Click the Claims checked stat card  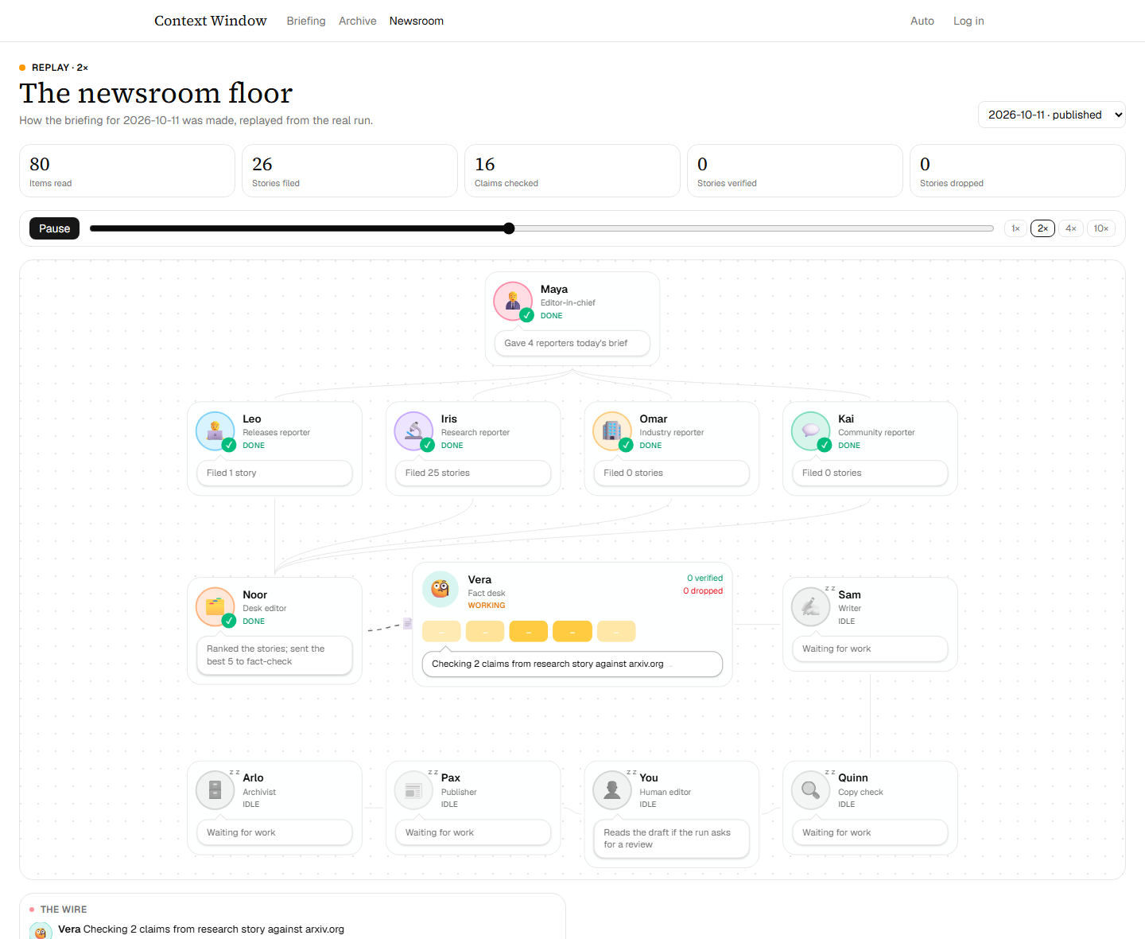pos(572,170)
